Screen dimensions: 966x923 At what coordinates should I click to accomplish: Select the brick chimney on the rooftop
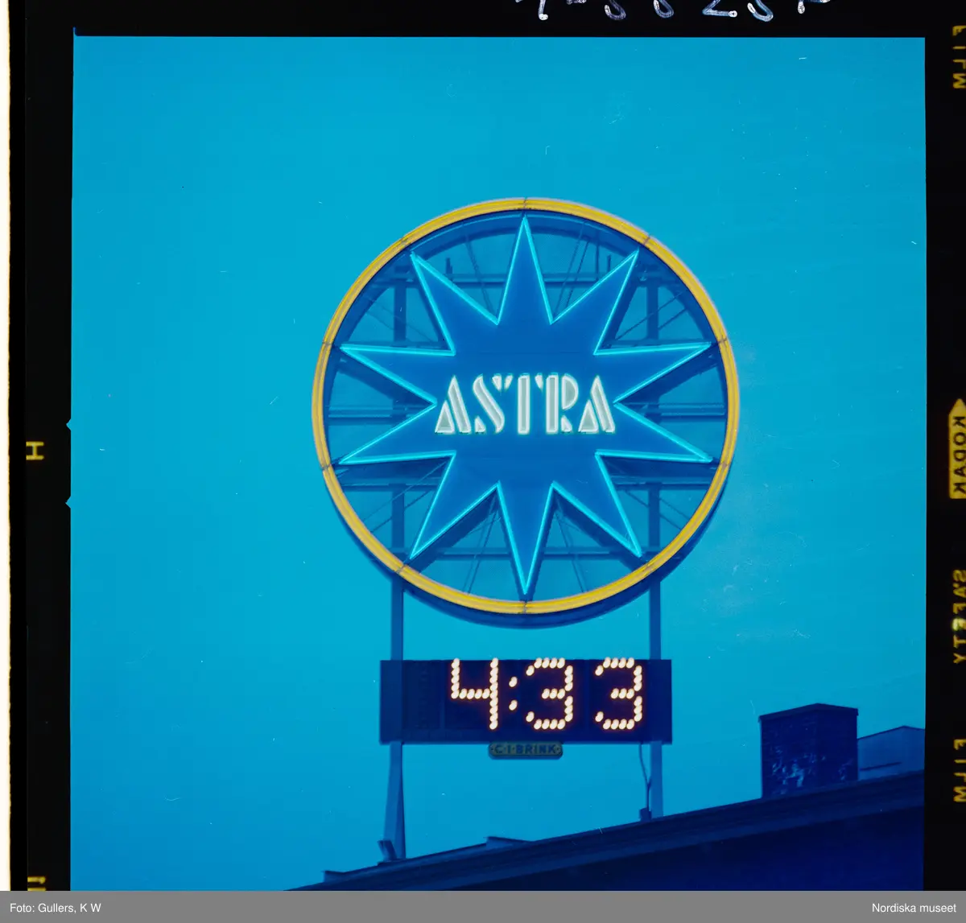pos(807,748)
